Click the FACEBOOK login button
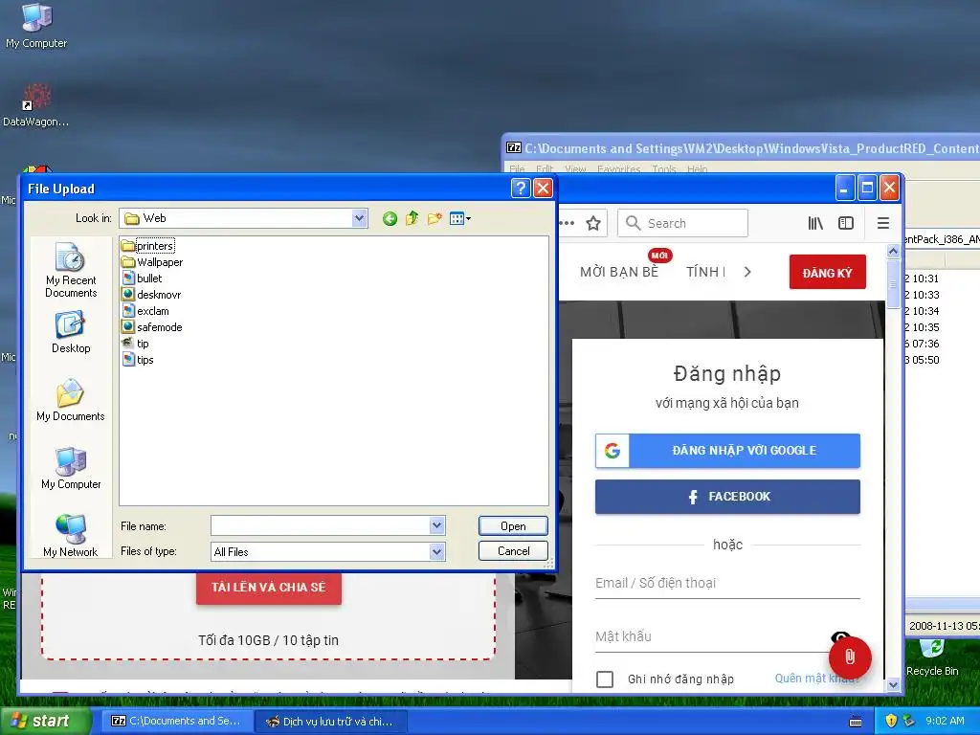The image size is (980, 735). click(727, 497)
